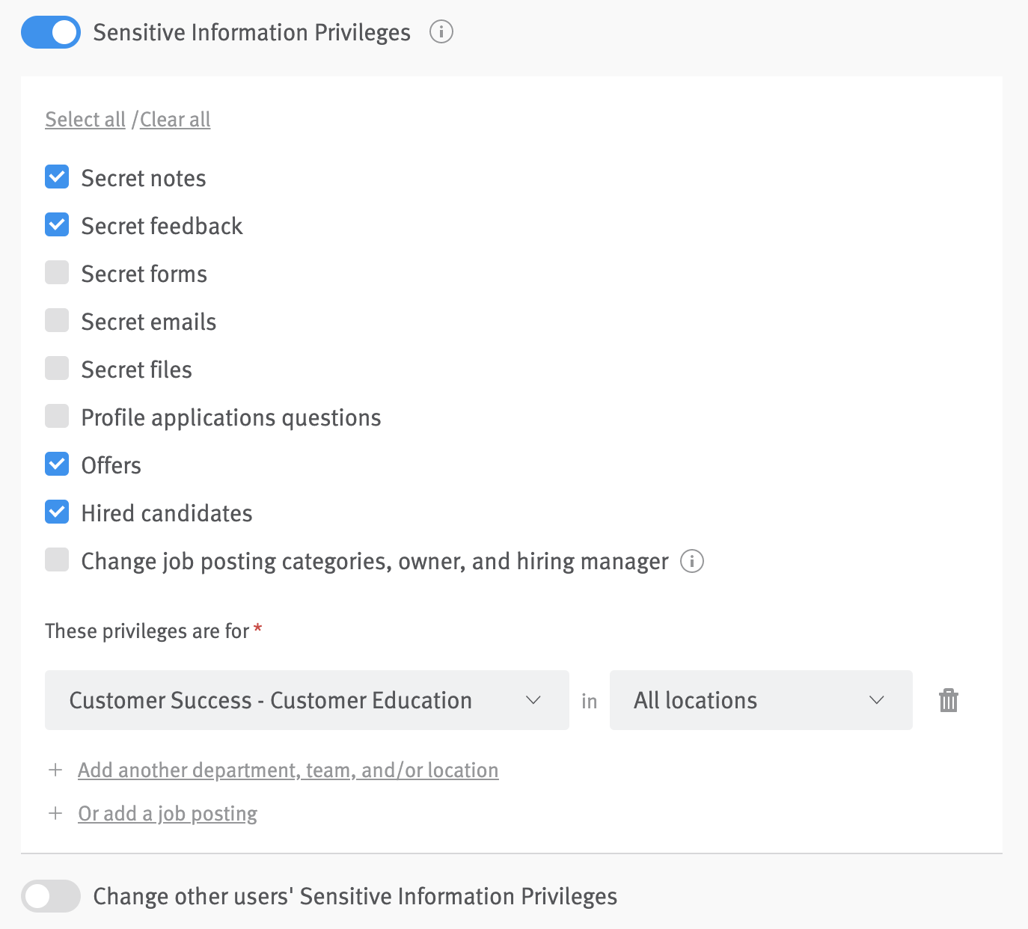
Task: Disable the Sensitive Information Privileges toggle
Action: [x=50, y=32]
